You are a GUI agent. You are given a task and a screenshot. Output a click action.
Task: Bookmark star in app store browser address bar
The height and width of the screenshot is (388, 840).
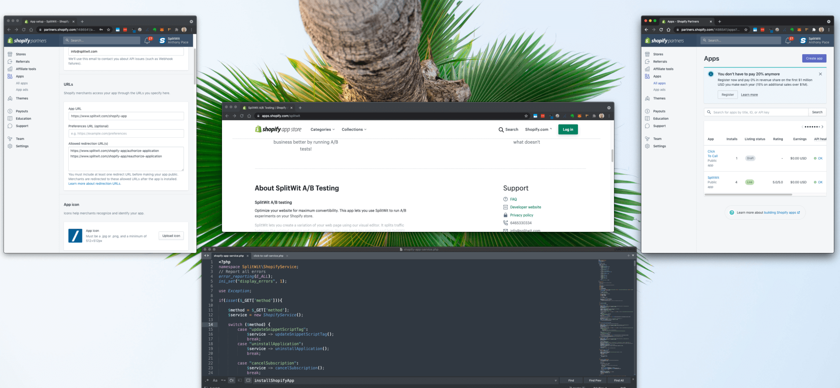[526, 116]
